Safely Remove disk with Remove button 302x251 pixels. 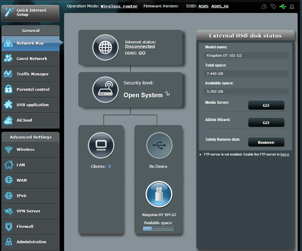(266, 142)
